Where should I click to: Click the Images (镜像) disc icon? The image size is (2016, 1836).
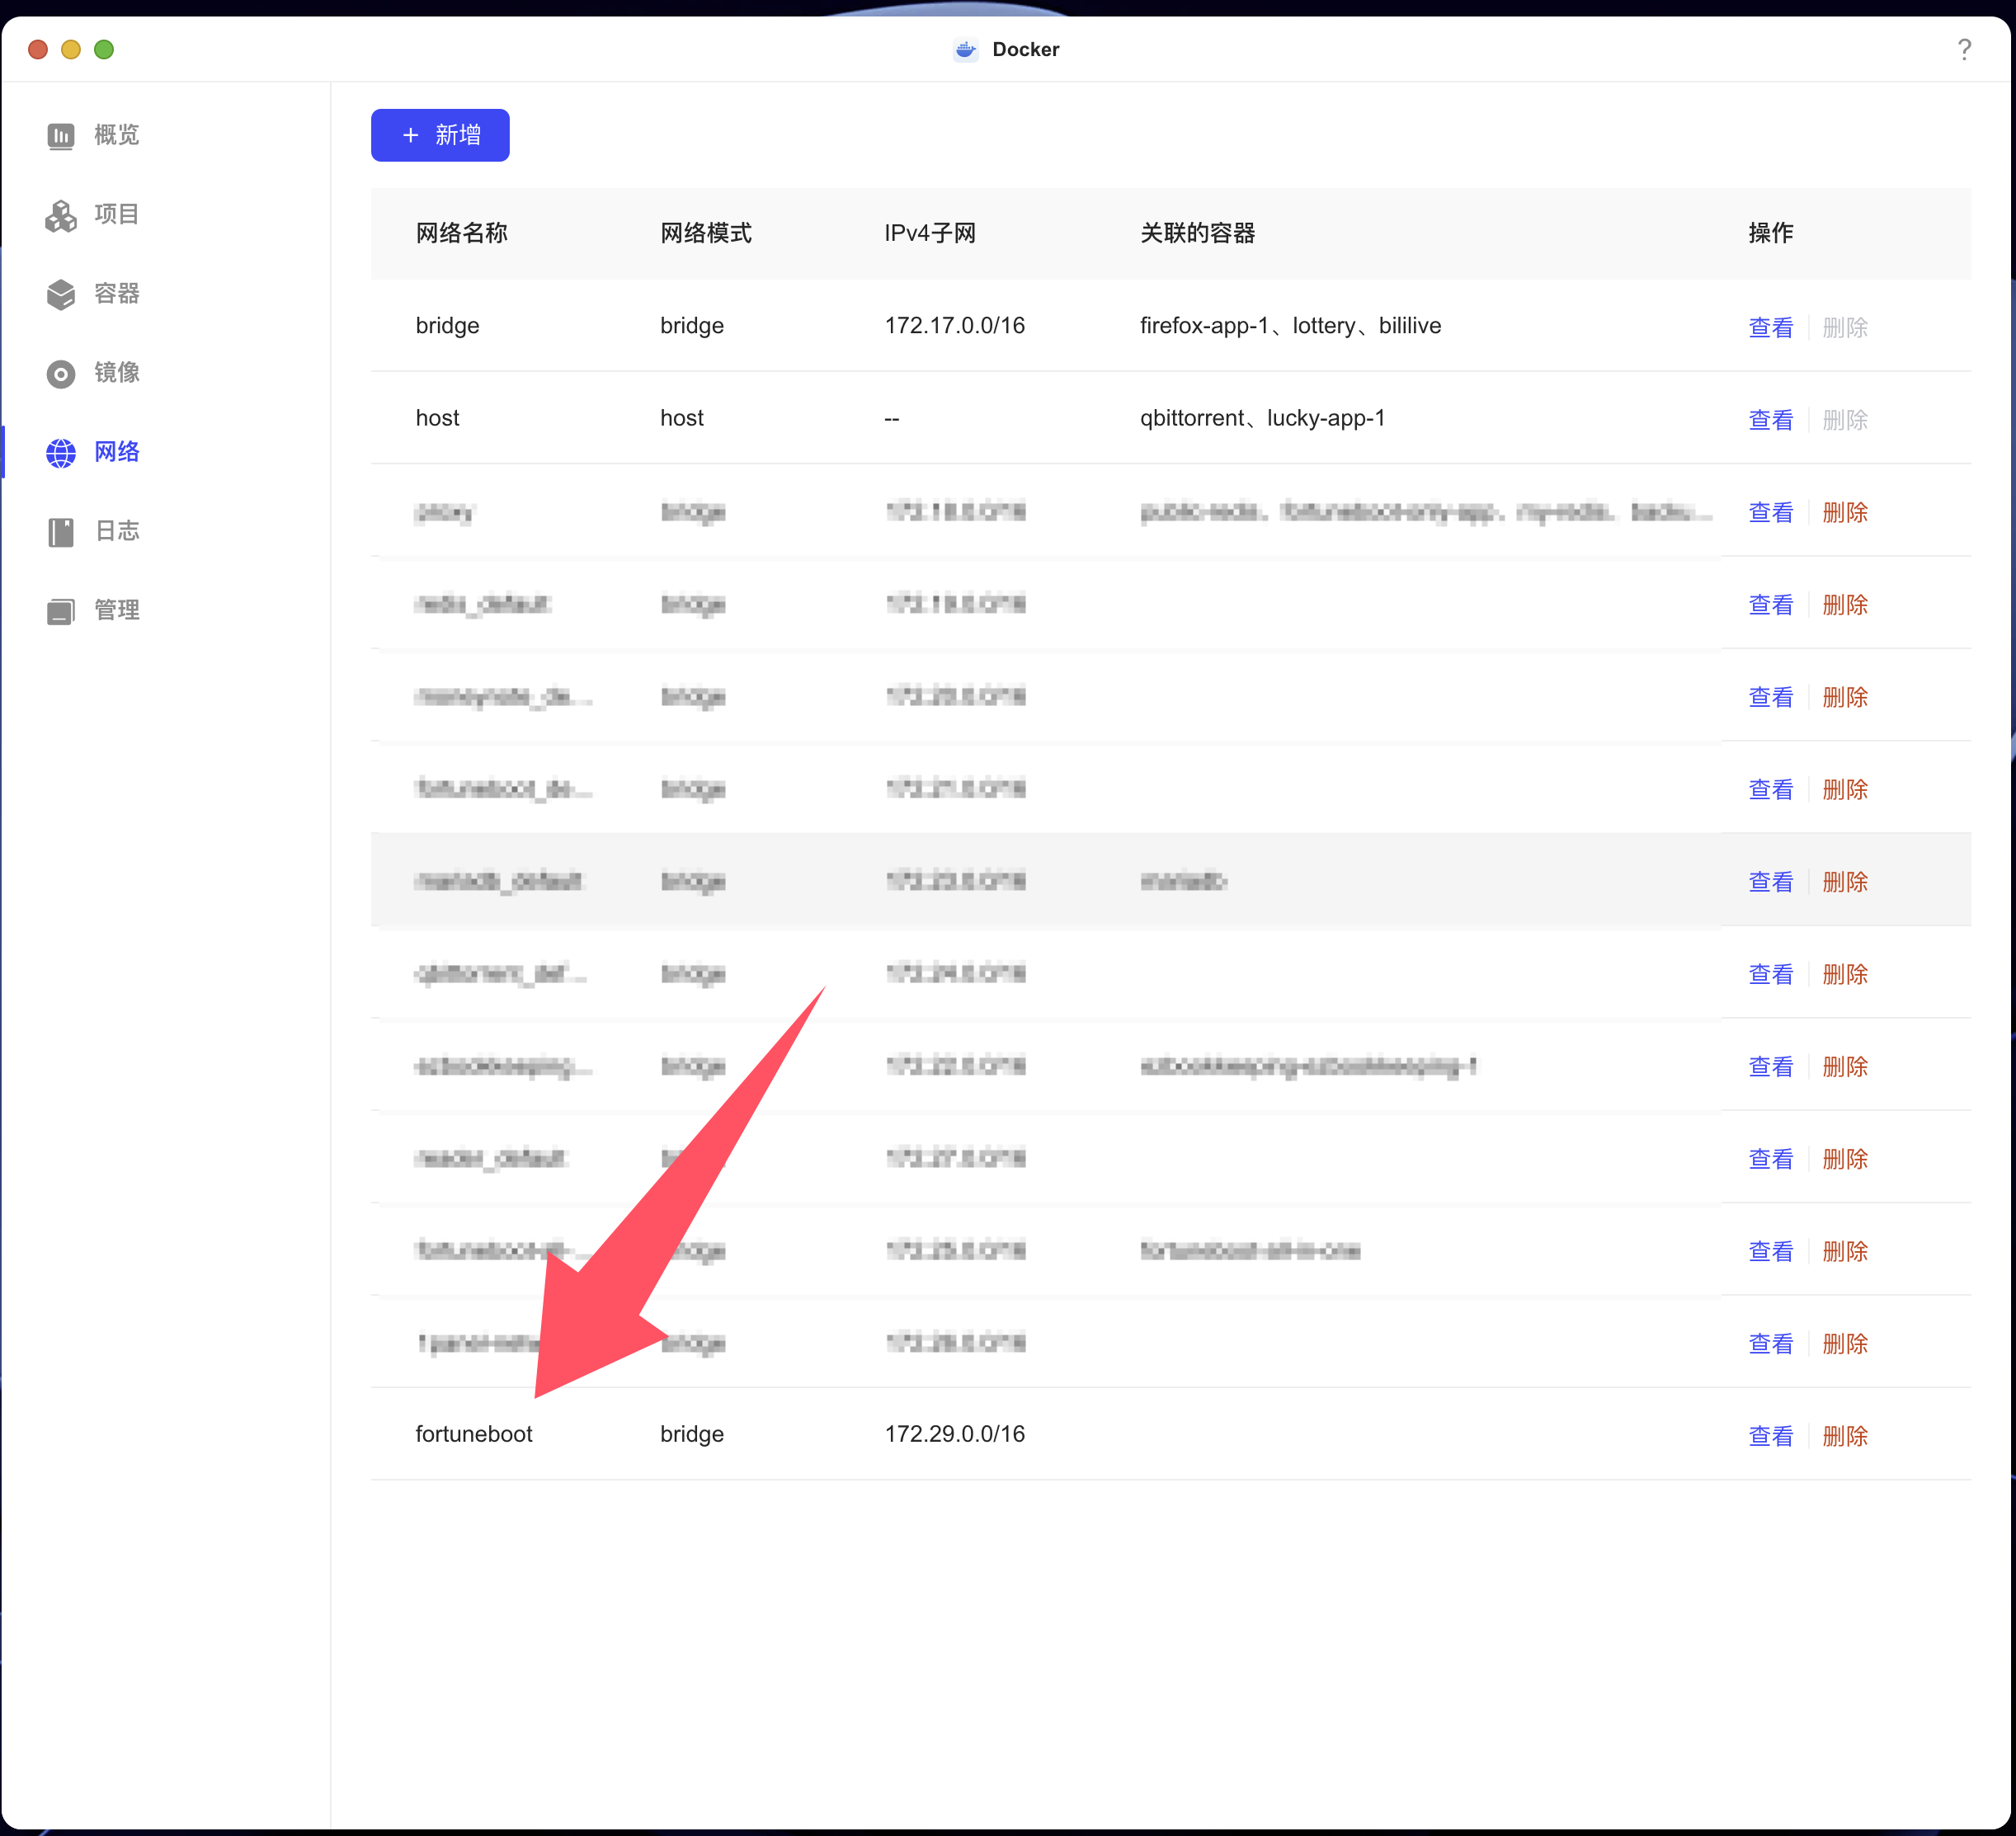point(61,374)
